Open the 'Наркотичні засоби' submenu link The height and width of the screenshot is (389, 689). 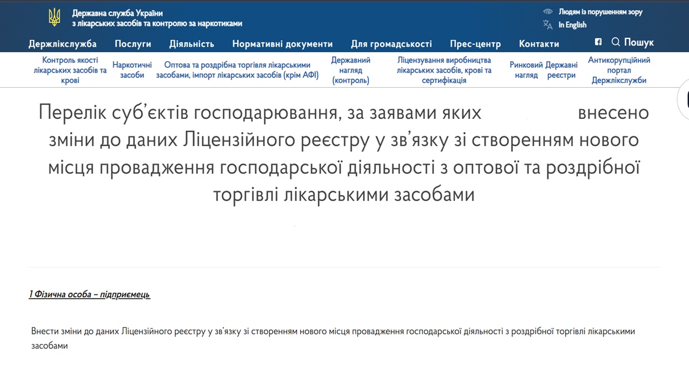coord(132,70)
